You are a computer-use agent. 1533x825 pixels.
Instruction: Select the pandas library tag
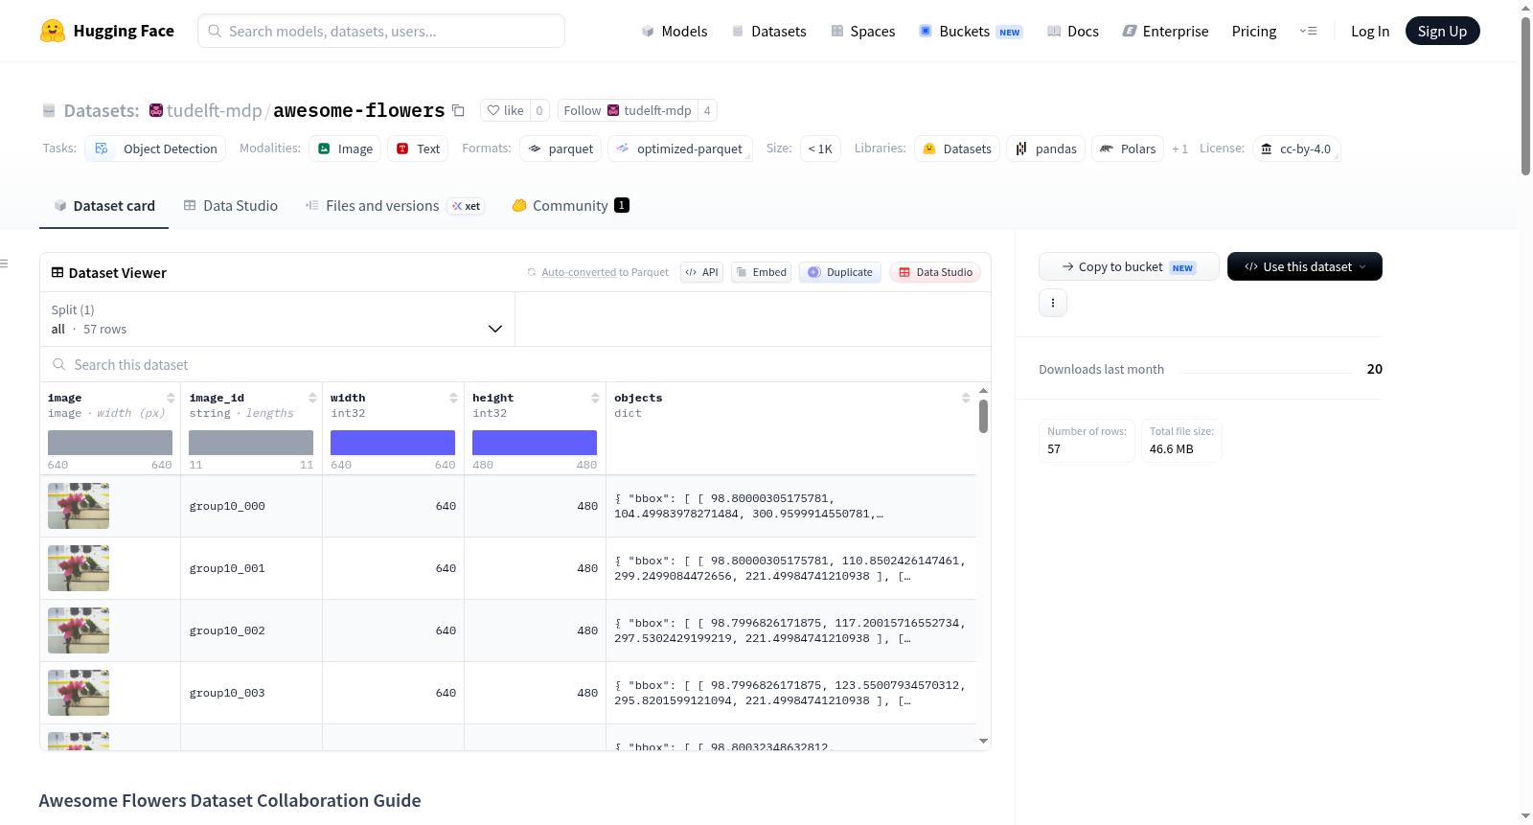[x=1045, y=149]
